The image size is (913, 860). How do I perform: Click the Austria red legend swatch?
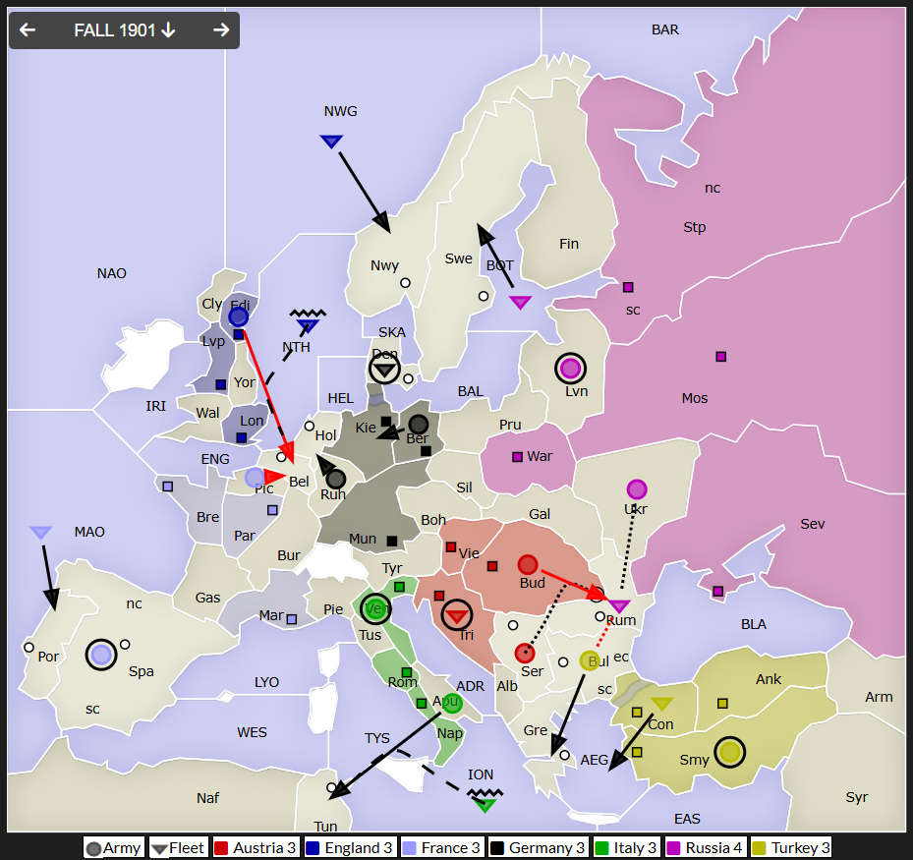click(221, 847)
